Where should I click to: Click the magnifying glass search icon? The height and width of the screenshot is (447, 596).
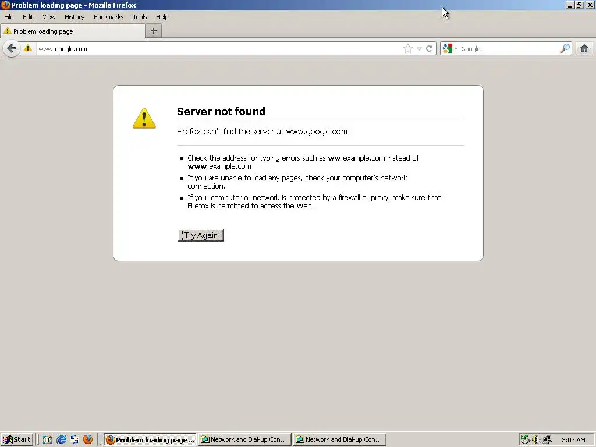click(565, 48)
